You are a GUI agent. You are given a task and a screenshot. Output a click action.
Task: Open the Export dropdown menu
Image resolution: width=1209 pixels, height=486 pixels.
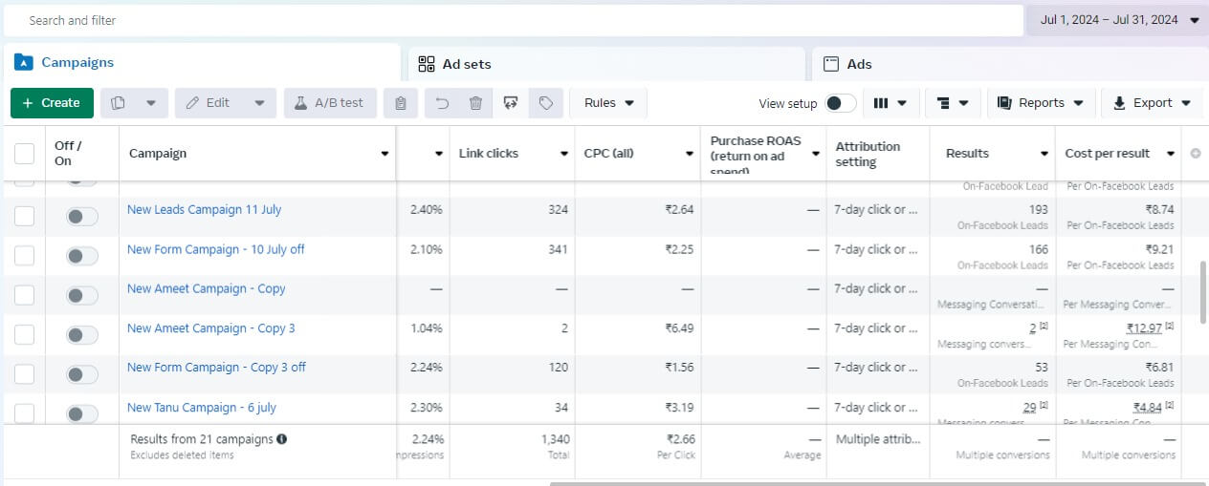(x=1152, y=103)
